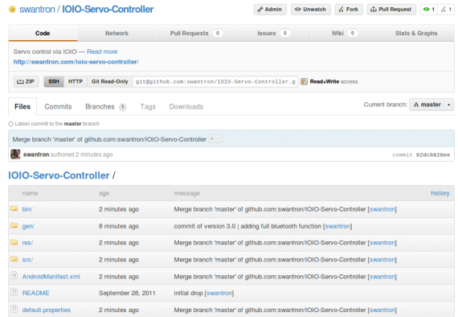Switch to the Code tab

43,33
